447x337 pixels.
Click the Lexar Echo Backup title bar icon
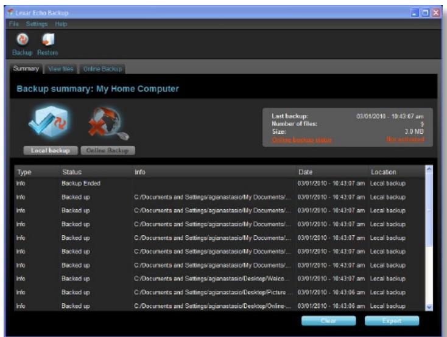coord(10,13)
